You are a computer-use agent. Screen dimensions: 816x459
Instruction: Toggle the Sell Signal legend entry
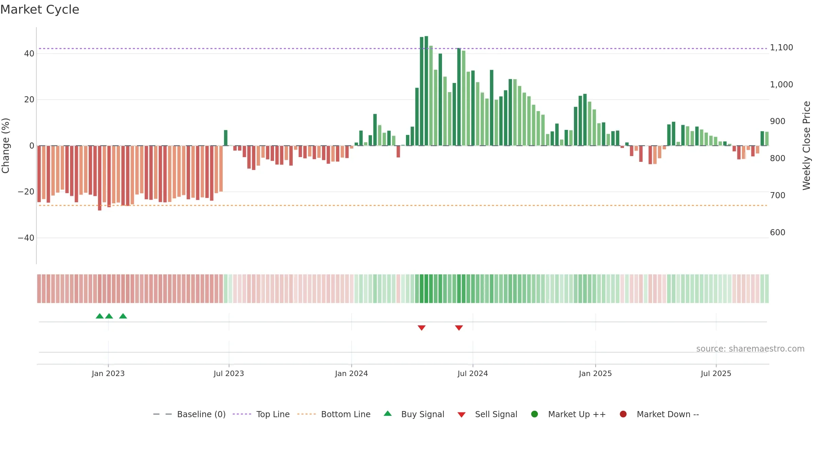click(x=487, y=414)
